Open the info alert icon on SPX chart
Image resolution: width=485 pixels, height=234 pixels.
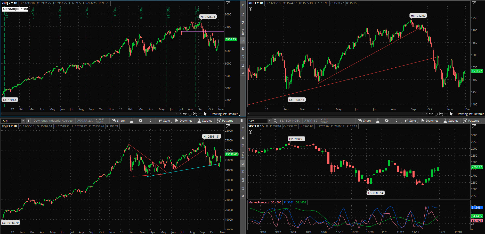(250, 132)
